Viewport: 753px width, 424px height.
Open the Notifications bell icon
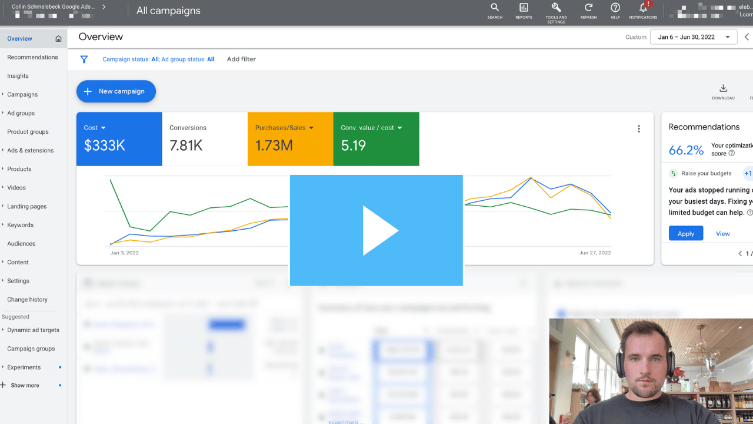643,8
